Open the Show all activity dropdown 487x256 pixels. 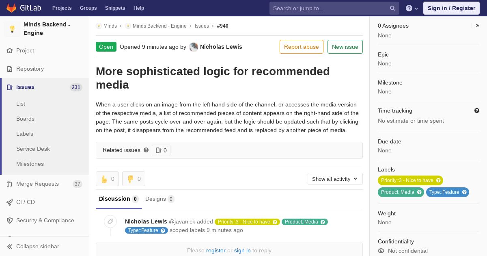[335, 179]
